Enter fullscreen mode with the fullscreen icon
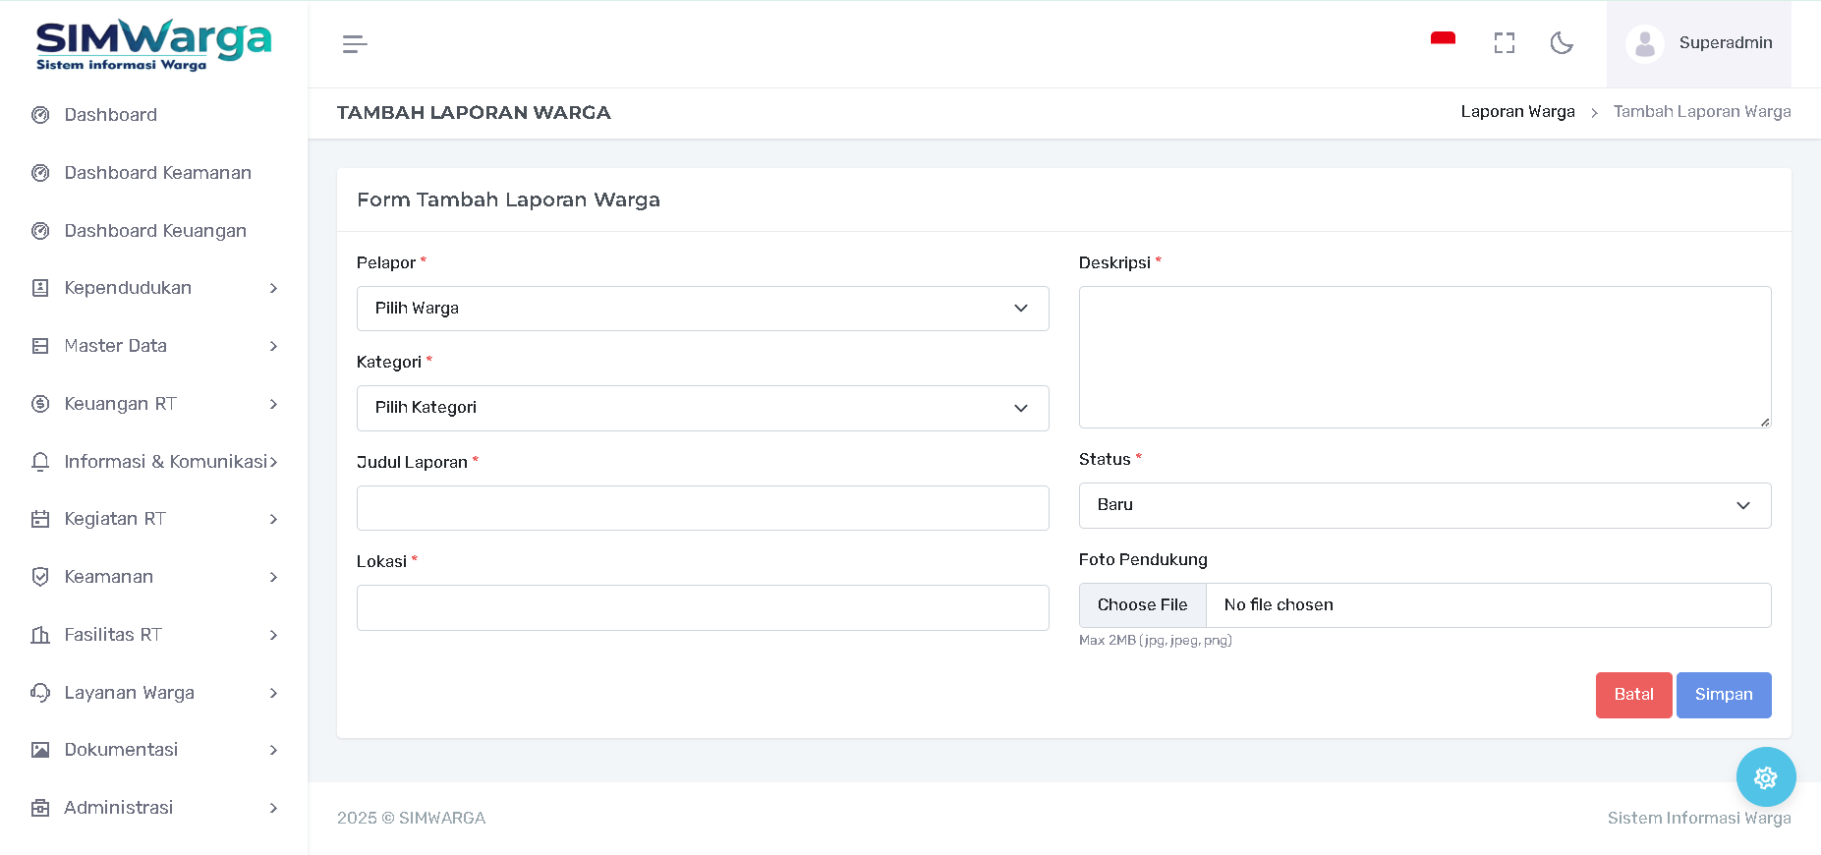Viewport: 1821px width, 855px height. click(x=1504, y=43)
